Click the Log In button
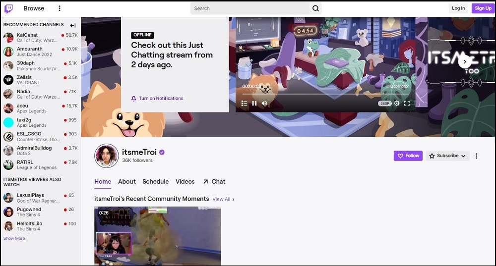The width and height of the screenshot is (496, 266). coord(458,8)
